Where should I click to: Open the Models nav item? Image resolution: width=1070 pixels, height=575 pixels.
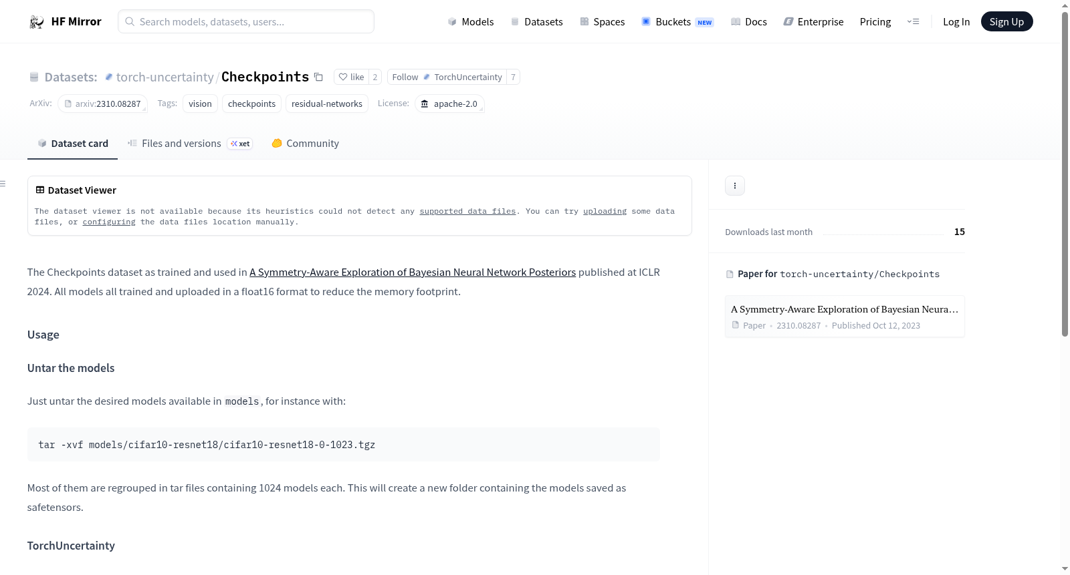pyautogui.click(x=471, y=22)
